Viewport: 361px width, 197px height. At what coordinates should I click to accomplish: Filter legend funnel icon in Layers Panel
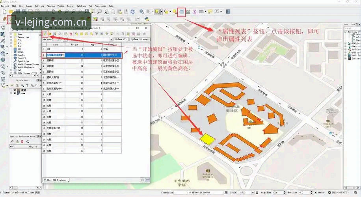27,85
